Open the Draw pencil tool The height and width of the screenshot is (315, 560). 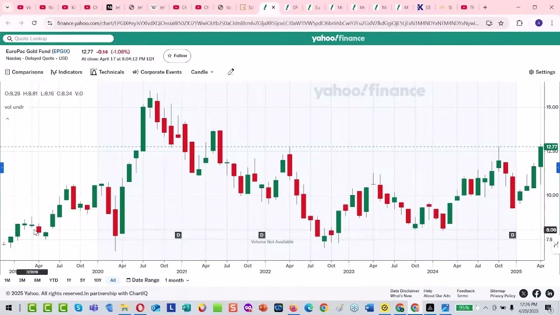click(231, 72)
